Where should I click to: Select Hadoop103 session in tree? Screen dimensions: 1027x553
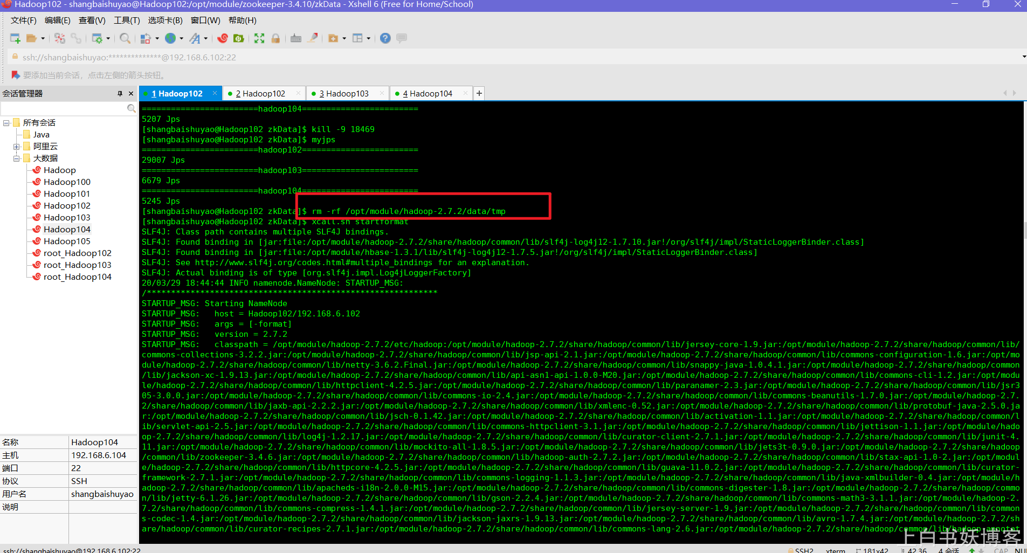pos(61,218)
